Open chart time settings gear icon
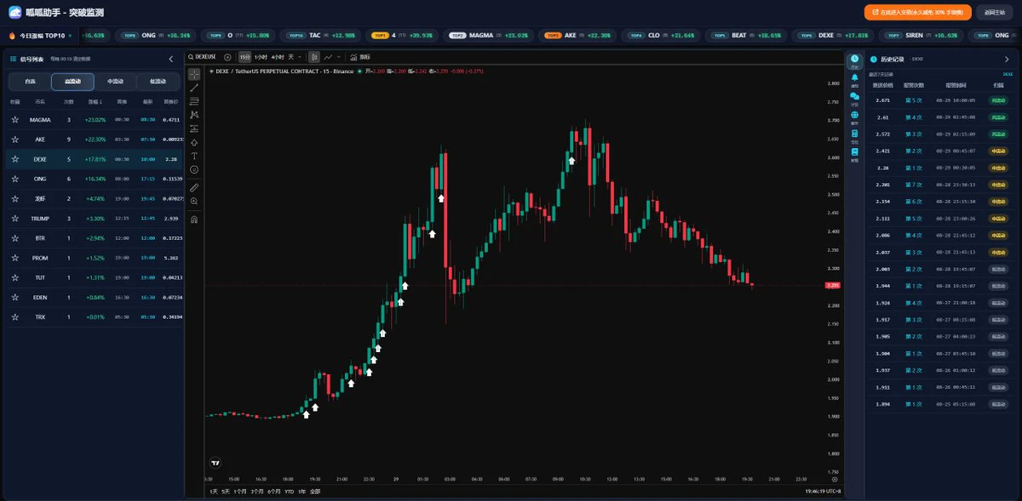Screen dimensions: 1022x501 pyautogui.click(x=835, y=481)
